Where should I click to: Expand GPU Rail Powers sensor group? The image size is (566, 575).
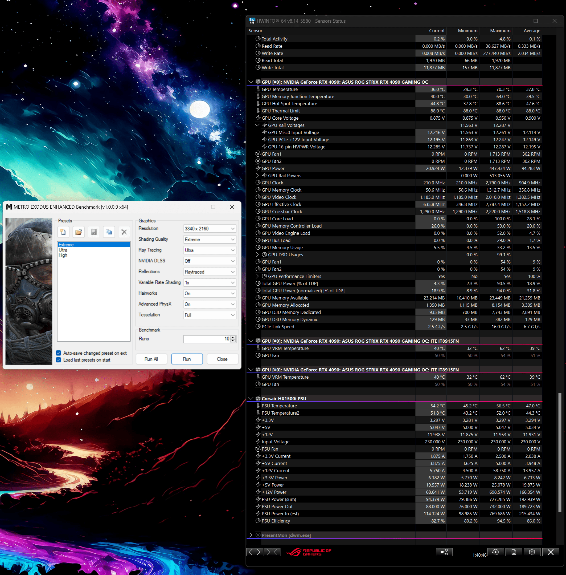pos(257,176)
